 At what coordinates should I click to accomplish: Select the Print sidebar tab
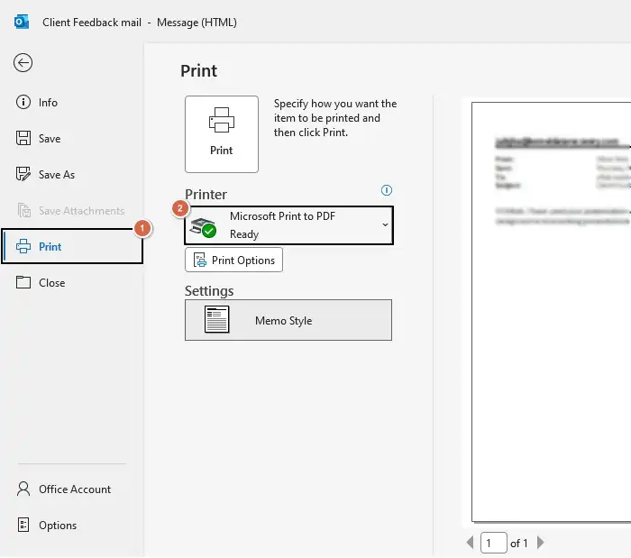pyautogui.click(x=72, y=247)
